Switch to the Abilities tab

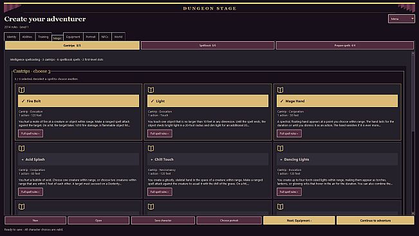[27, 37]
